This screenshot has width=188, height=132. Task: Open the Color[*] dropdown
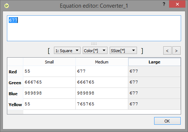pyautogui.click(x=95, y=50)
